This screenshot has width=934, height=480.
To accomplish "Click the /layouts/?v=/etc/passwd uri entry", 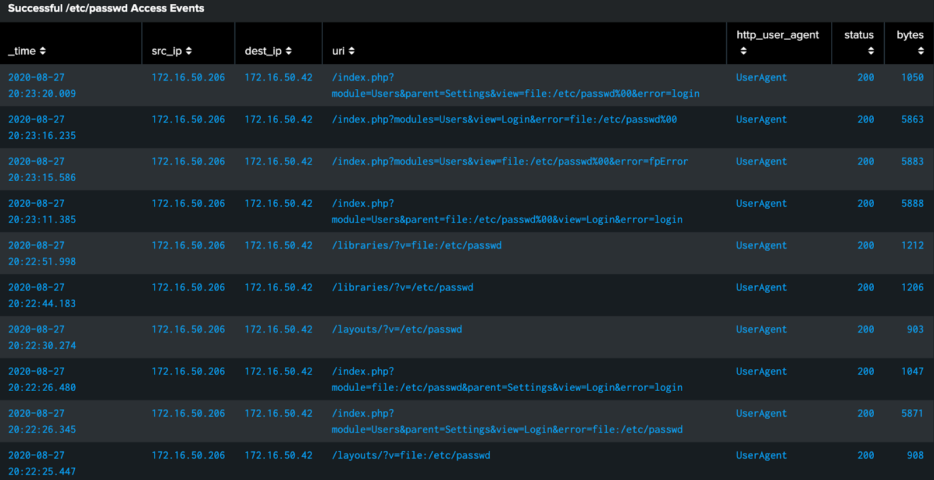I will (x=397, y=329).
